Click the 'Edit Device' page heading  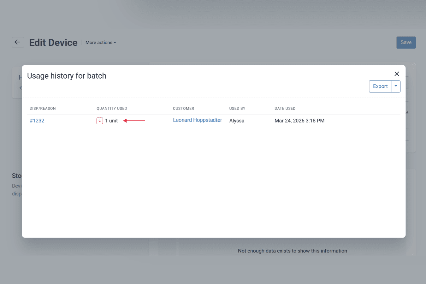coord(53,43)
